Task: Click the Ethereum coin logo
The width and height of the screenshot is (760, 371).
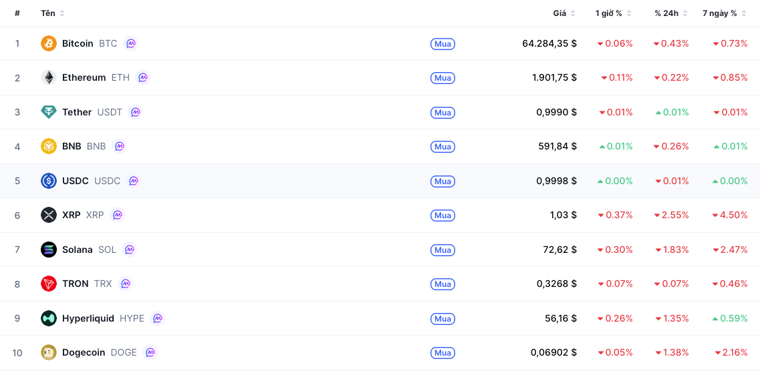Action: (x=49, y=77)
